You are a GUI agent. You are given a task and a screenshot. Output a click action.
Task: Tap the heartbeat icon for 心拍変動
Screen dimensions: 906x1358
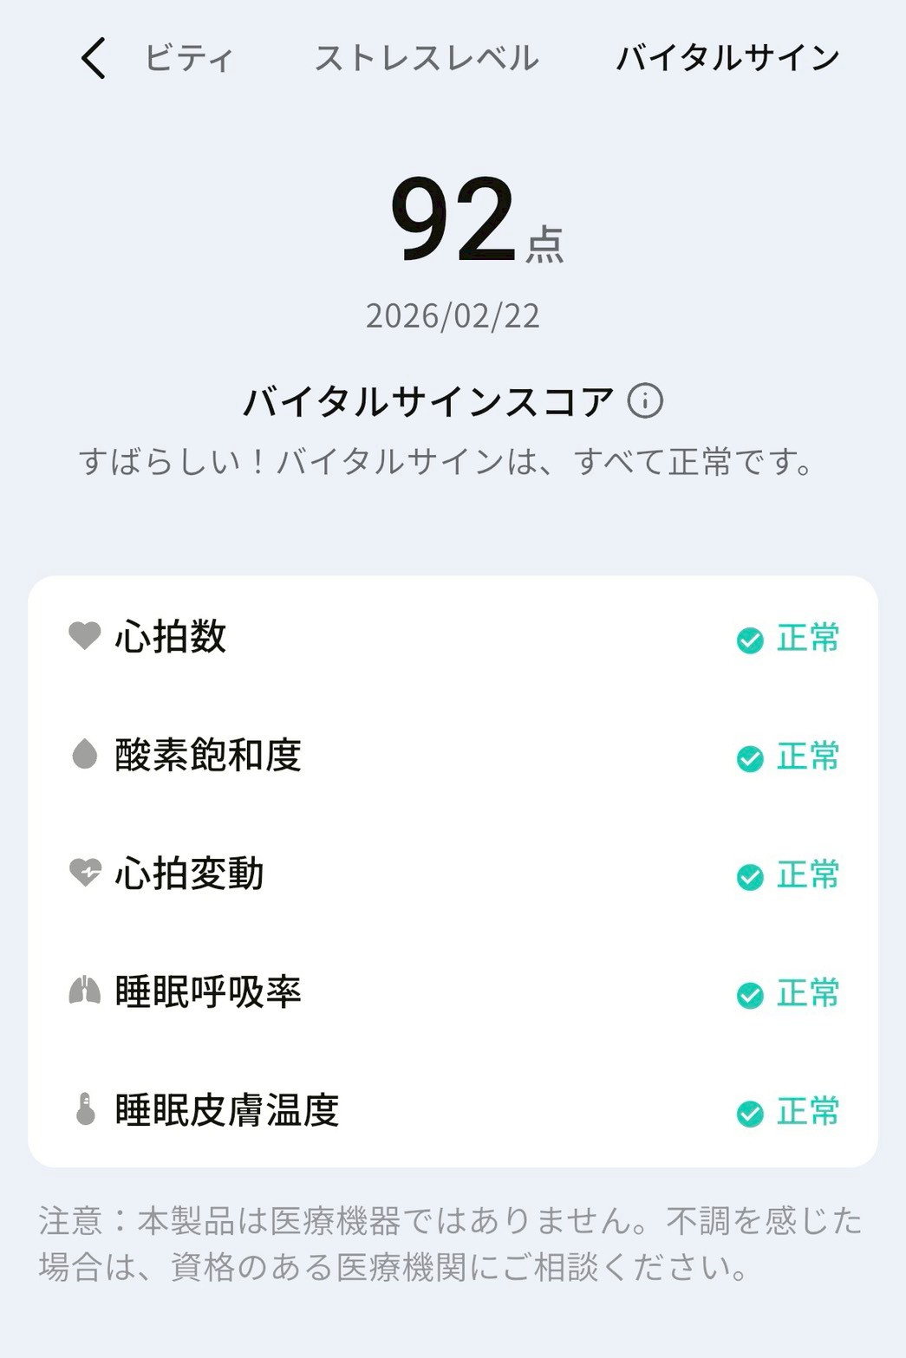tap(85, 872)
